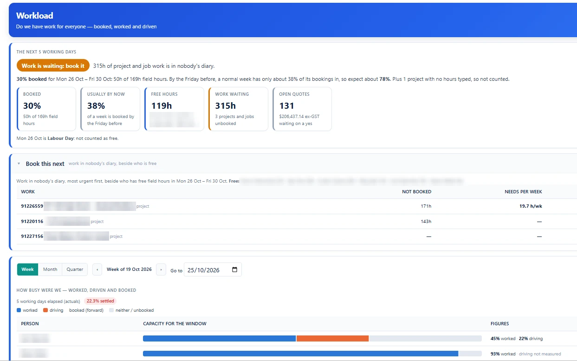Switch to the Month view

(50, 269)
